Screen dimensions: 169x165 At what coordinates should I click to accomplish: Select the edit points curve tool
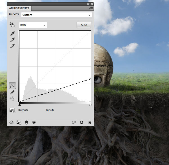point(12,86)
